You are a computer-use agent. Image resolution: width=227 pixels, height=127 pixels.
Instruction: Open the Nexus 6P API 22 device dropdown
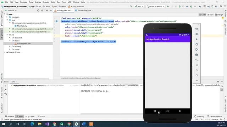pos(156,6)
